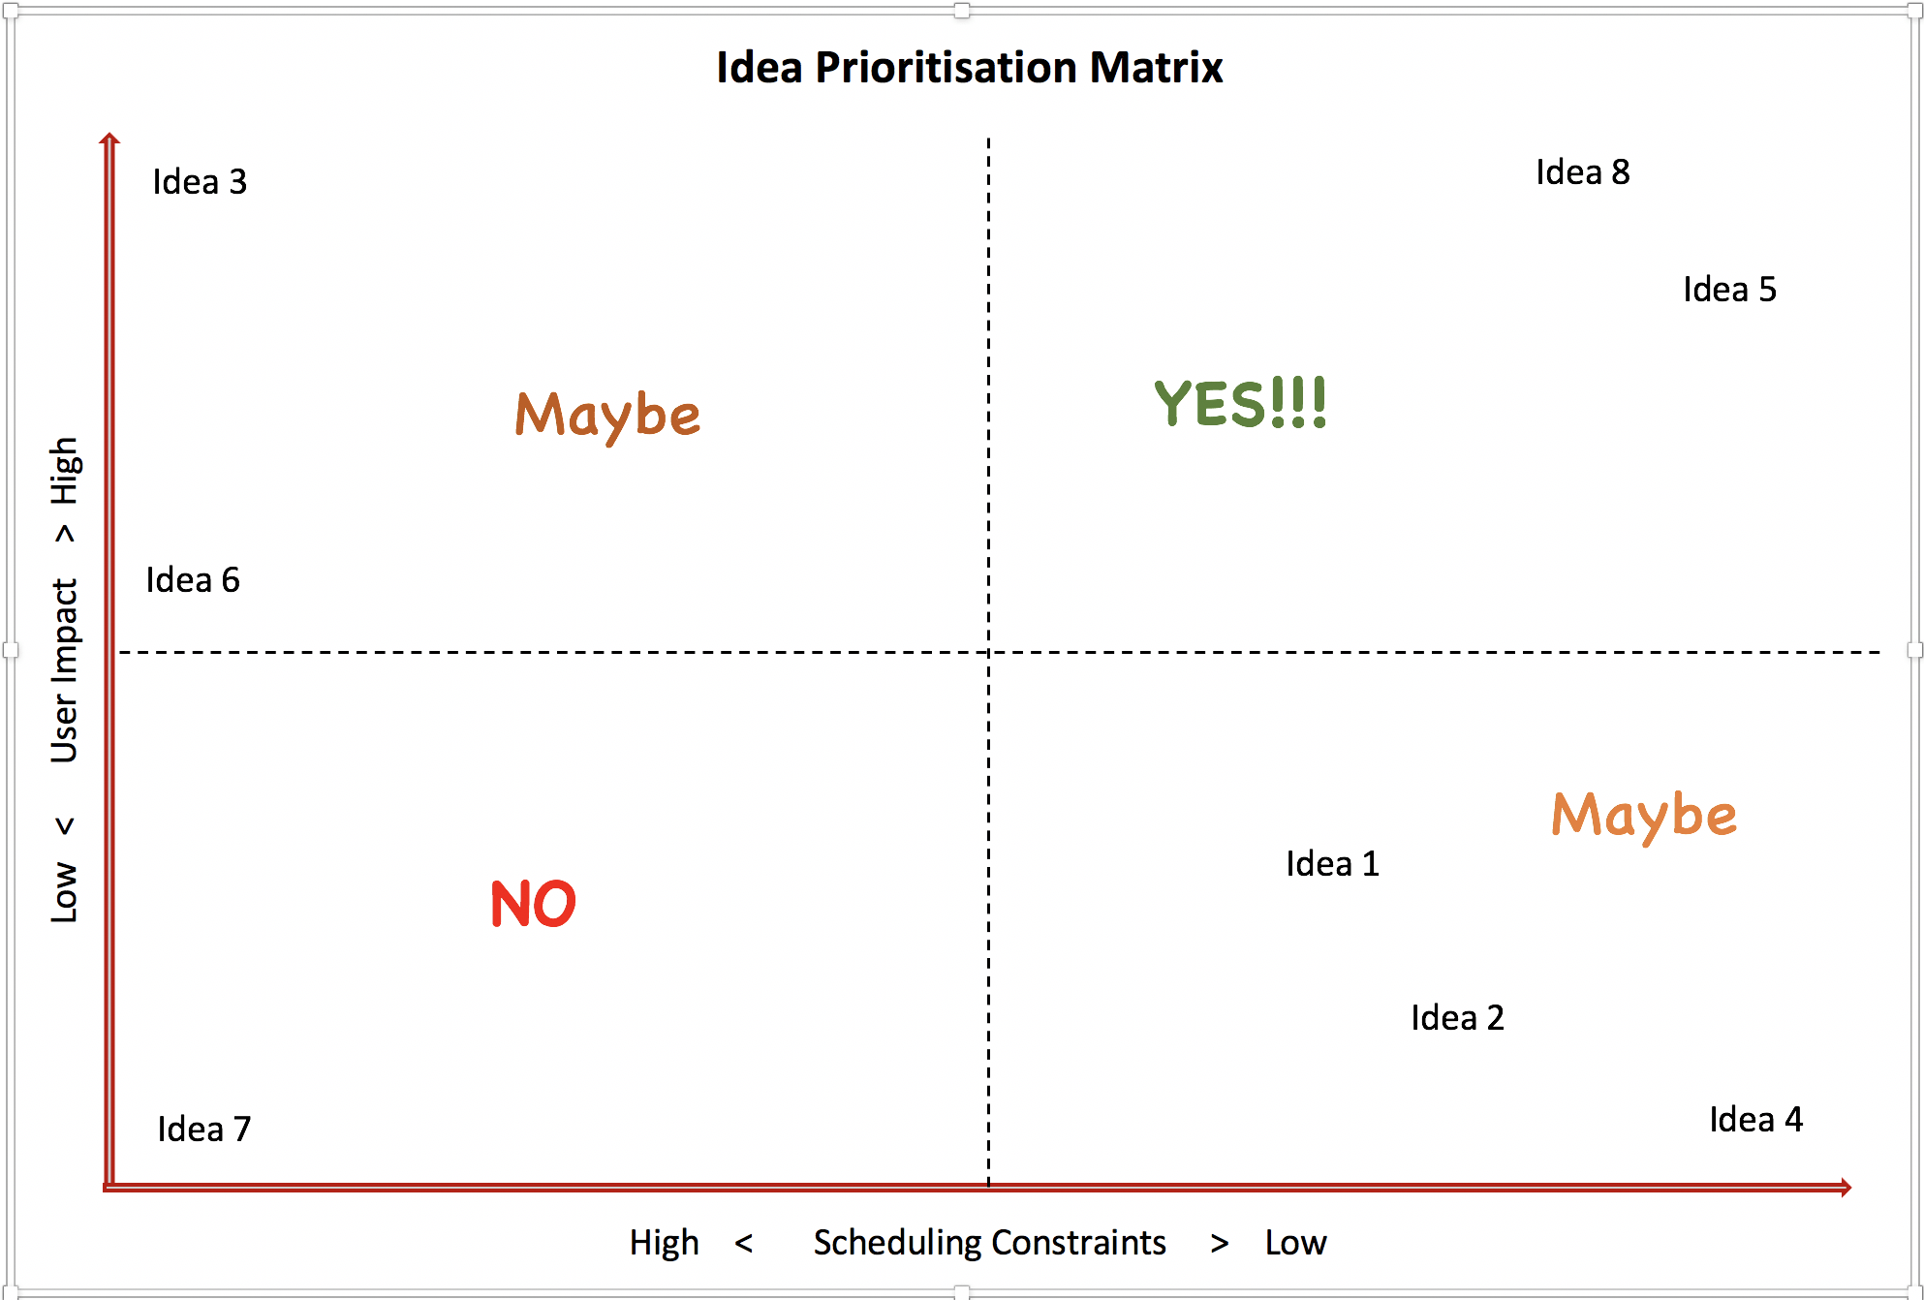Select the Idea 7 label
The image size is (1924, 1300).
point(204,1130)
